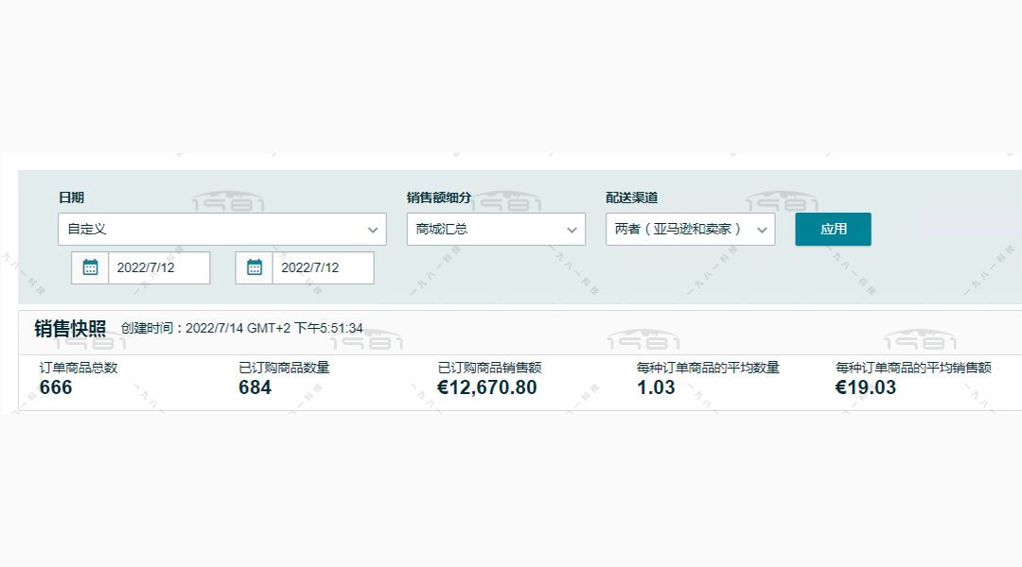Click the 订单商品总数 metric label
The height and width of the screenshot is (567, 1022).
click(x=79, y=368)
